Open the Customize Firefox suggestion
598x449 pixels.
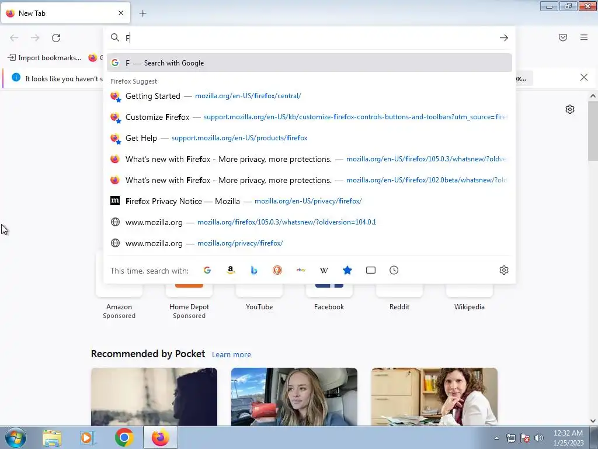click(310, 117)
